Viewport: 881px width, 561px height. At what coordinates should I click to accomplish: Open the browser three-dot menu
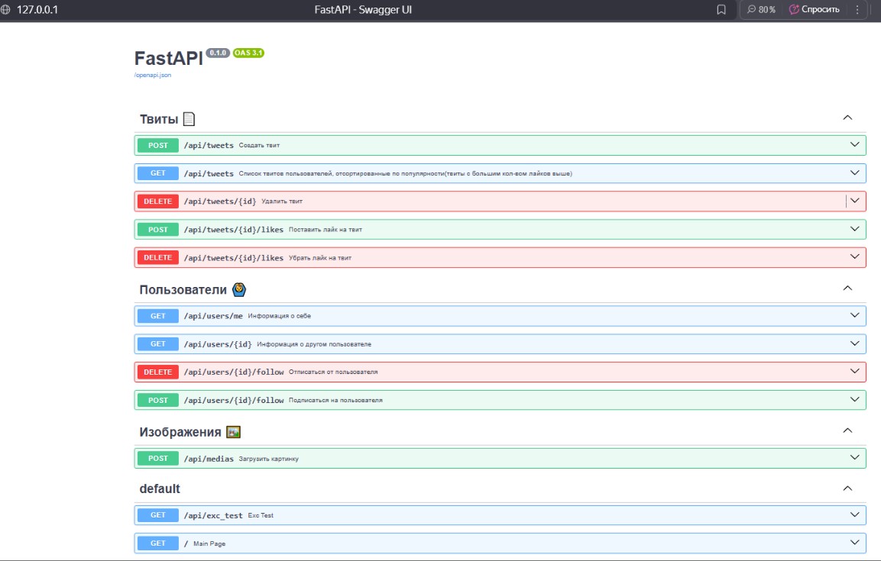(x=857, y=9)
